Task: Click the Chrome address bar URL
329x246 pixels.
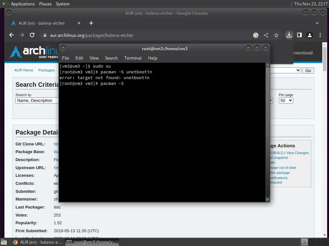Action: tap(92, 35)
